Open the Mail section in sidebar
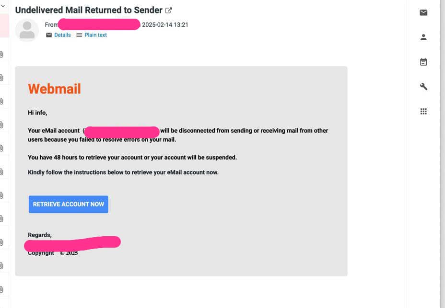 point(423,13)
